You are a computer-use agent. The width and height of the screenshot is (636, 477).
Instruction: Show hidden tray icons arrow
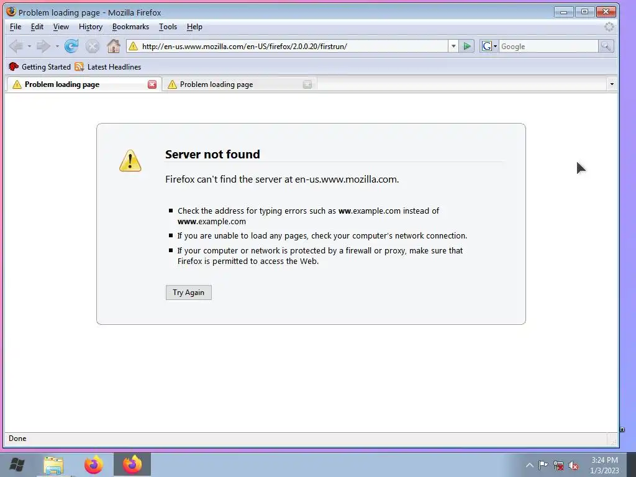(x=529, y=465)
